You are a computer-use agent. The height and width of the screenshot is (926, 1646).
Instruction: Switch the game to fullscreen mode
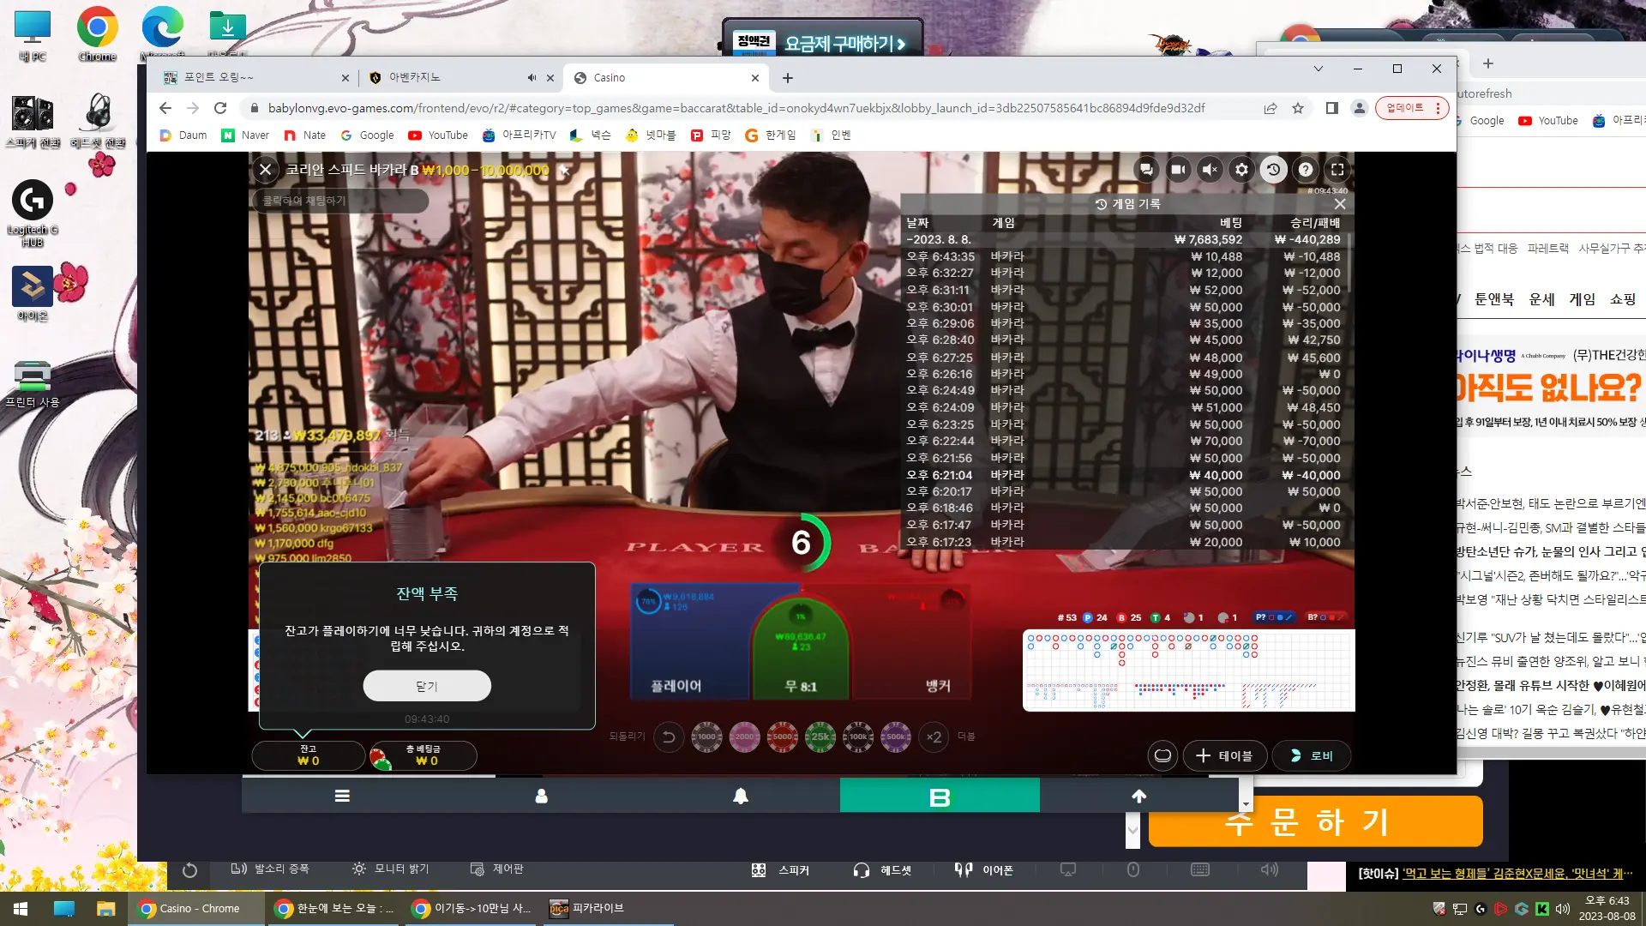1337,170
